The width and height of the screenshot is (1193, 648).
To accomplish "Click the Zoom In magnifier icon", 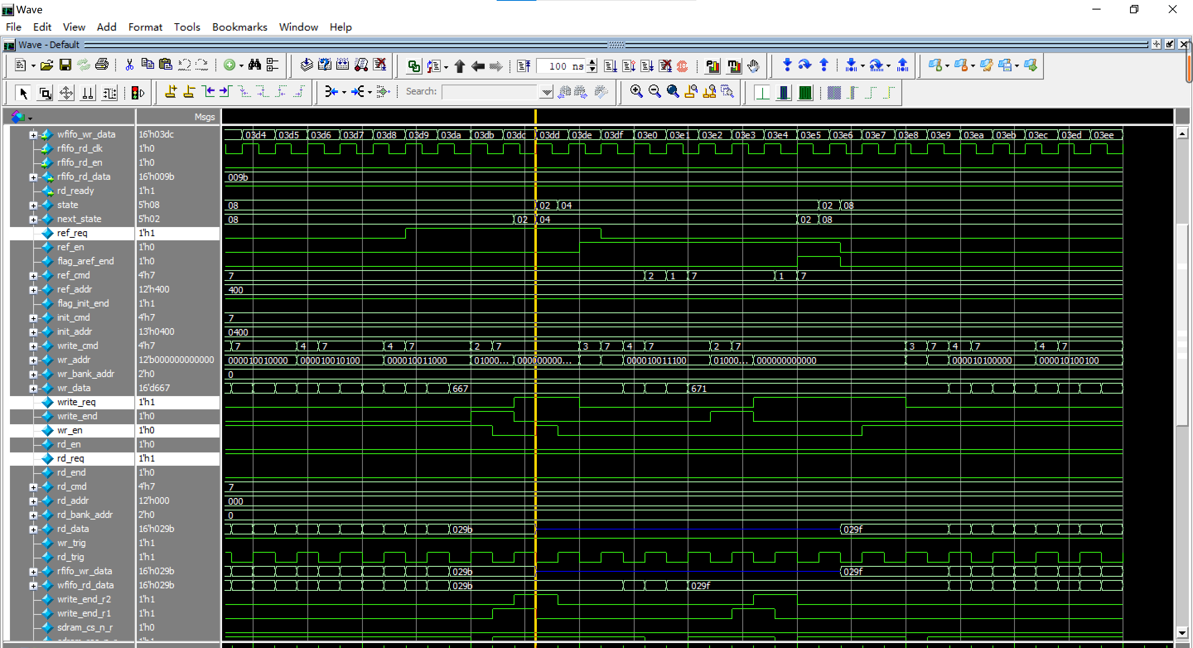I will (x=636, y=92).
